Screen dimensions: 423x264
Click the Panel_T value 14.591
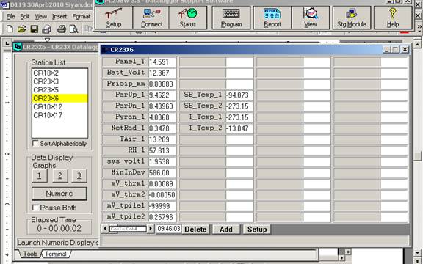tap(162, 62)
